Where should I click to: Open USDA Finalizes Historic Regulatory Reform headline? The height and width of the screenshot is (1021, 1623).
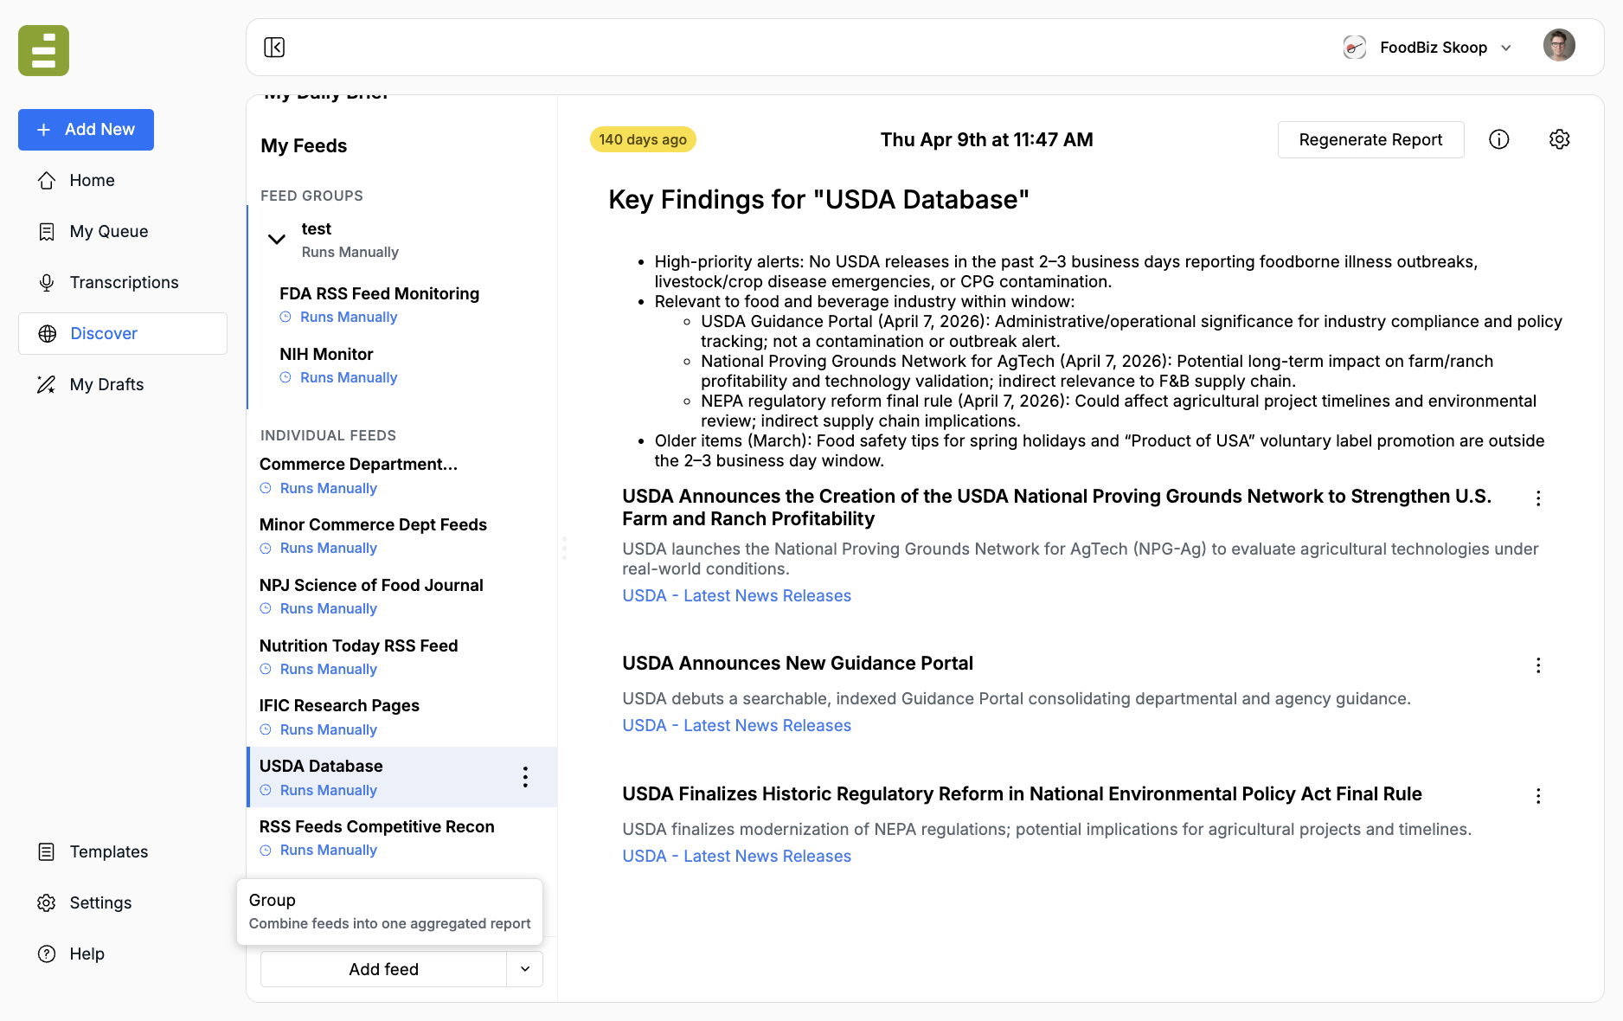1022,794
